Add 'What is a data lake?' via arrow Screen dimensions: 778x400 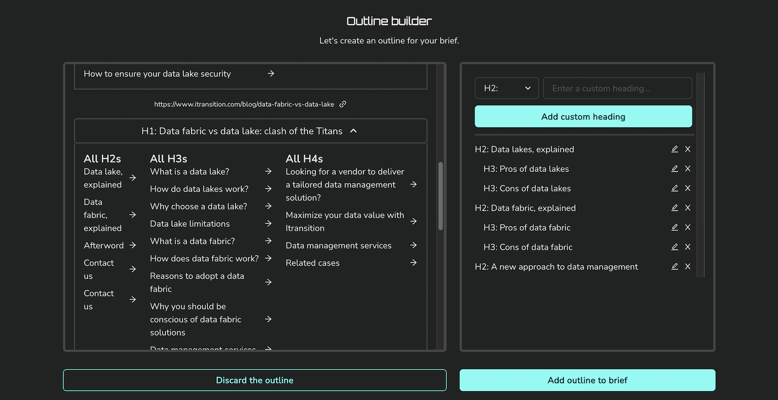(268, 172)
